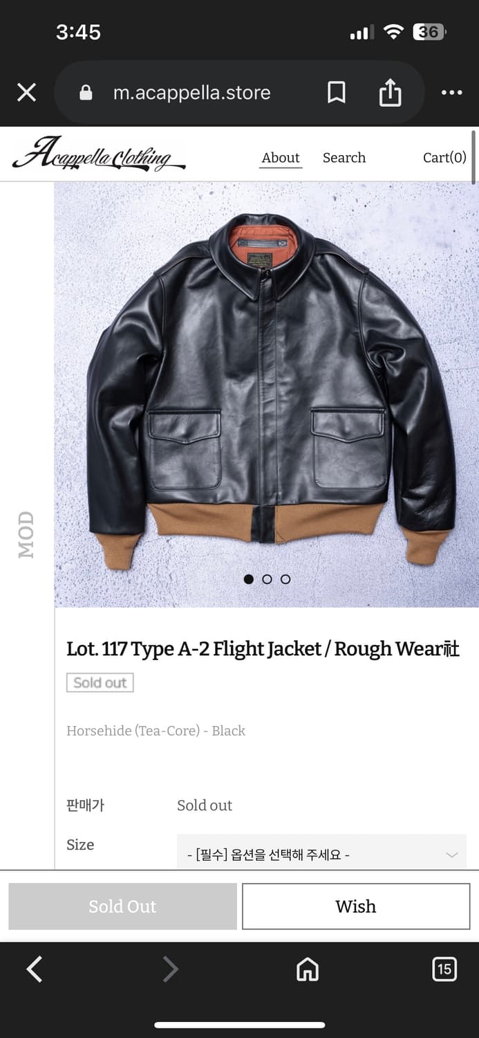This screenshot has height=1038, width=479.
Task: Tap the m.acappella.store address field
Action: [x=191, y=93]
